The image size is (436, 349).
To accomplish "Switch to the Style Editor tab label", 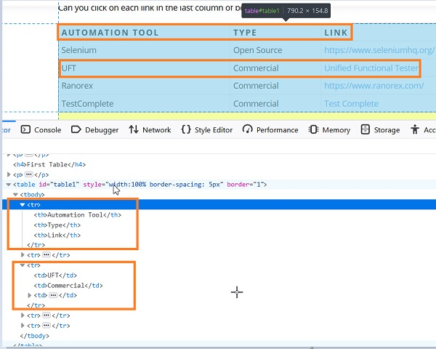I will (x=214, y=130).
